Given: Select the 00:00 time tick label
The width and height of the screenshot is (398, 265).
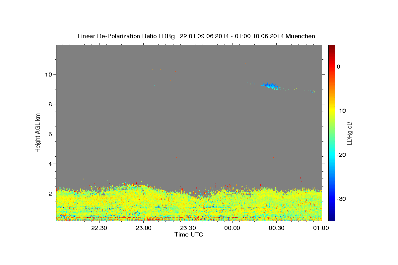Looking at the screenshot, I should pyautogui.click(x=232, y=228).
